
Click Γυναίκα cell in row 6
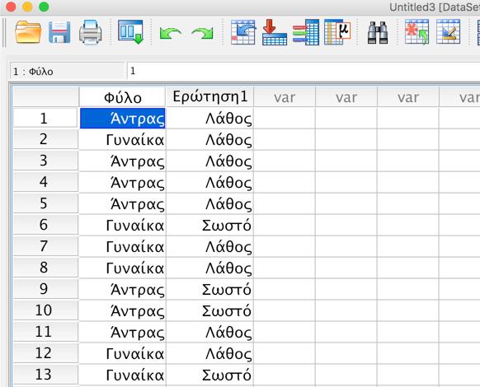point(122,226)
